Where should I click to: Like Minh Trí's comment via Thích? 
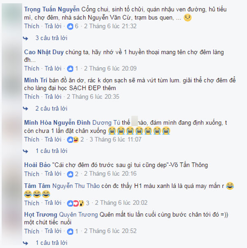[x=32, y=97]
